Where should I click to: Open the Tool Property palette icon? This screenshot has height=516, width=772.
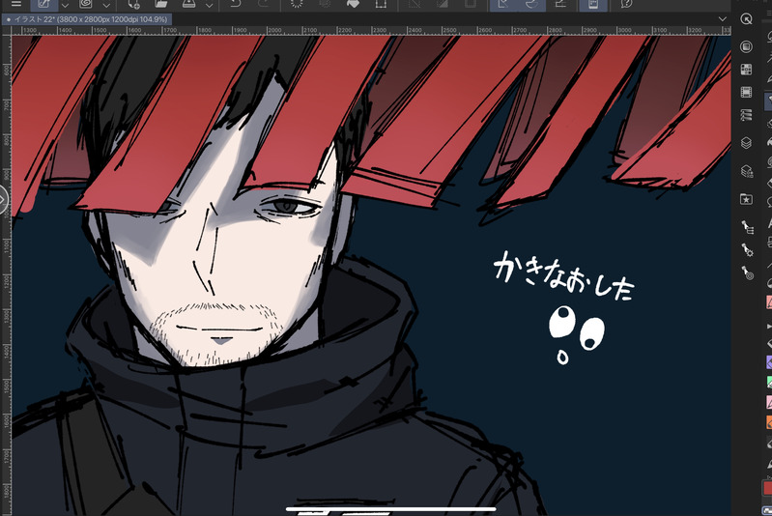[748, 249]
